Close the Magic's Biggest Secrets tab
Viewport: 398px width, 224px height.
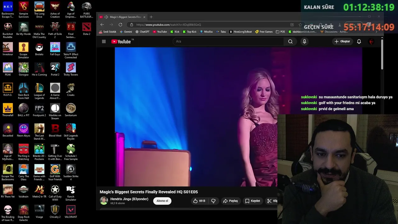point(144,17)
